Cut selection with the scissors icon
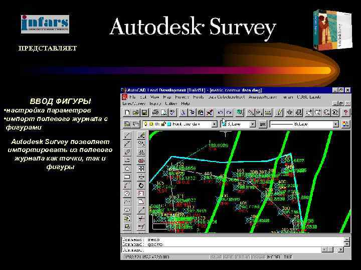361x270 pixels. (x=184, y=112)
